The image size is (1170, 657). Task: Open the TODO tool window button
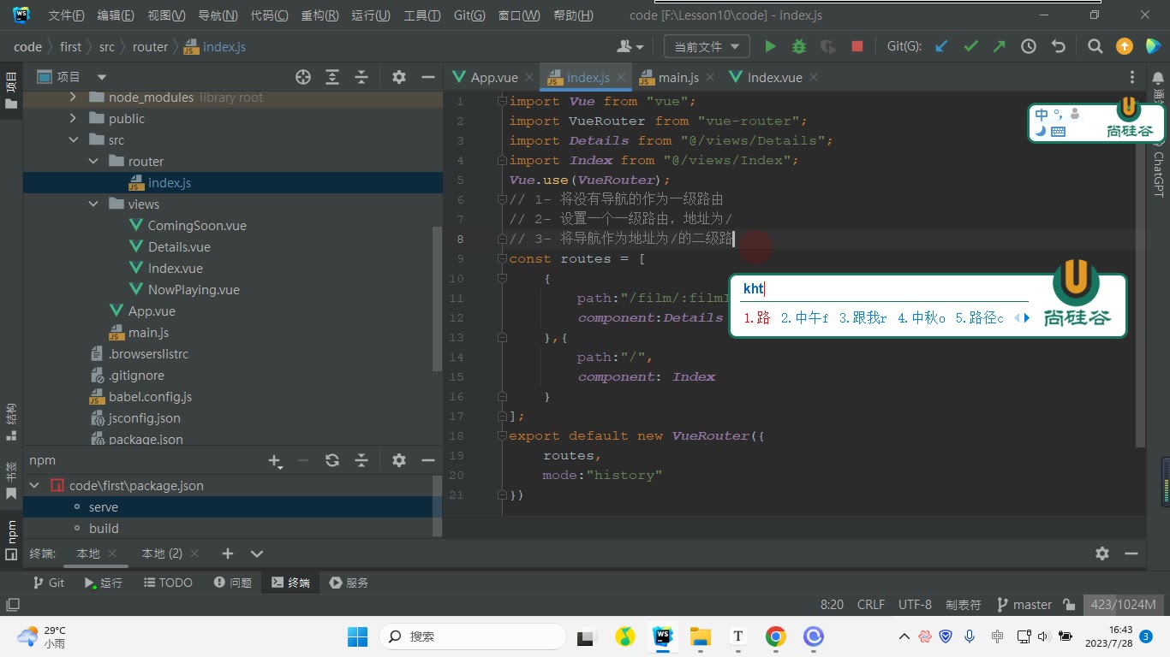(x=168, y=583)
